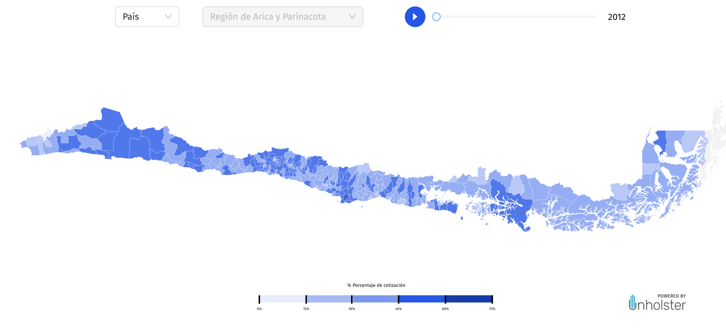Viewport: 726px width, 328px height.
Task: Click the chevron arrow in País selector
Action: [168, 17]
